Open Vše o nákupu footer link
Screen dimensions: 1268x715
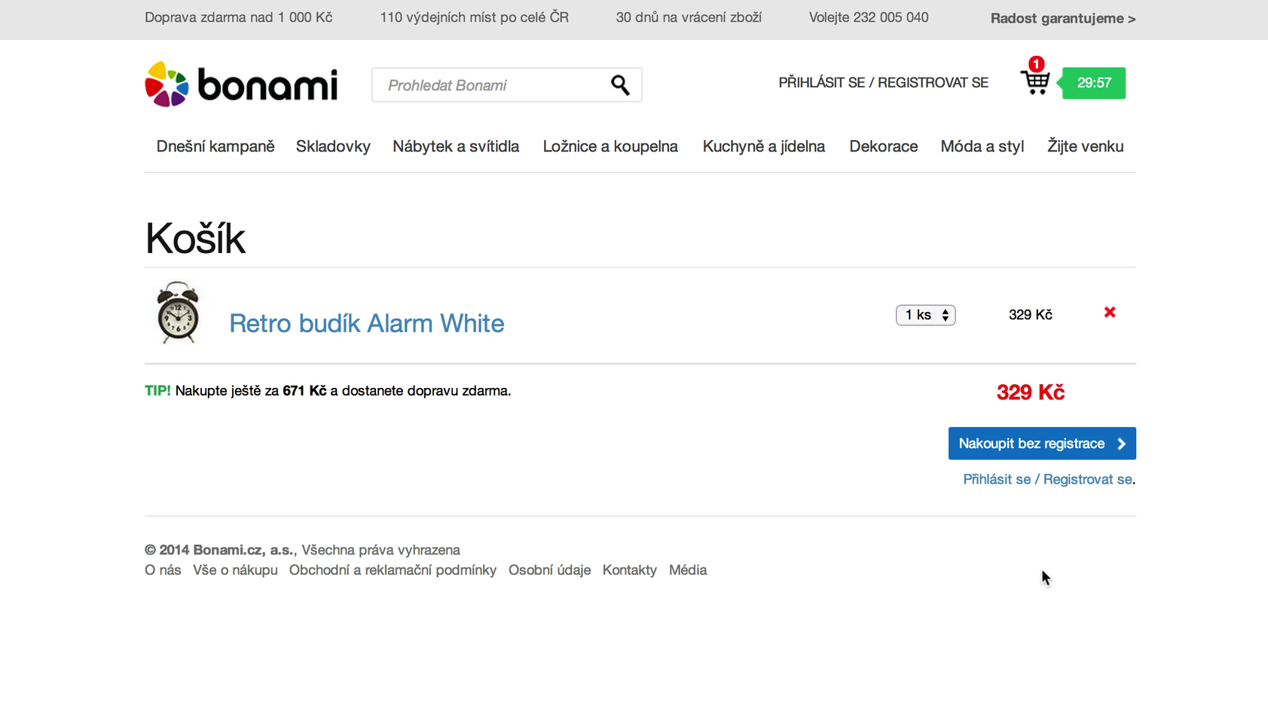[x=235, y=570]
